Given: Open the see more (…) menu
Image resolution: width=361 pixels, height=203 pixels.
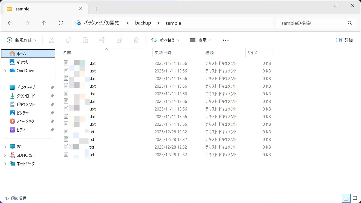Looking at the screenshot, I should pos(225,40).
